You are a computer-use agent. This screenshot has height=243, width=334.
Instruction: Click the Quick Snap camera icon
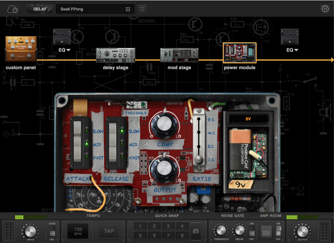coord(196,231)
